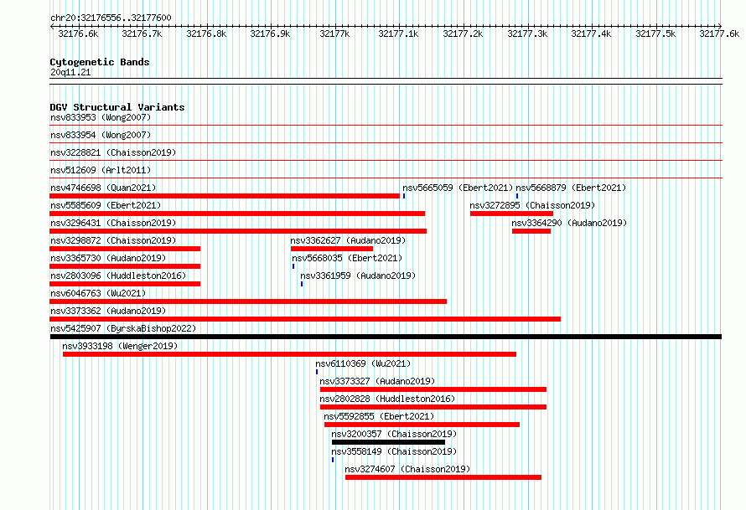746x510 pixels.
Task: Click the nsv3361959 (Audano2019) blue marker
Action: coord(302,284)
